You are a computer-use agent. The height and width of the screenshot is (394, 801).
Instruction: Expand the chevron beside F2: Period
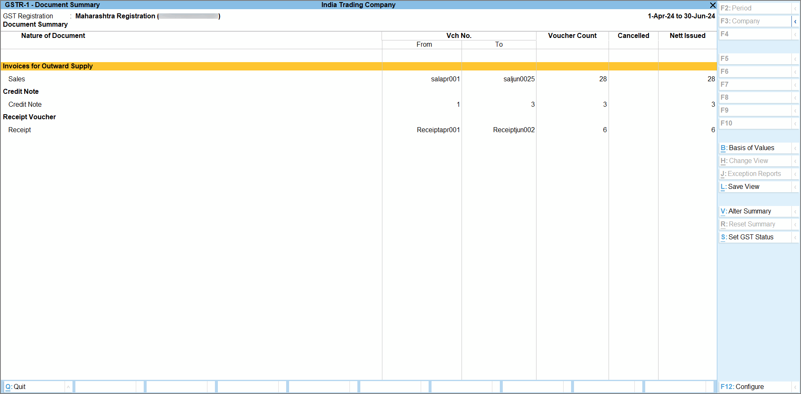pyautogui.click(x=795, y=8)
